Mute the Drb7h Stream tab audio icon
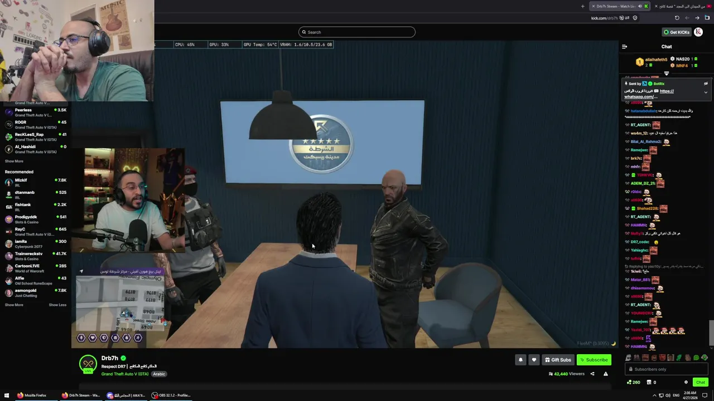The height and width of the screenshot is (401, 714). (640, 6)
